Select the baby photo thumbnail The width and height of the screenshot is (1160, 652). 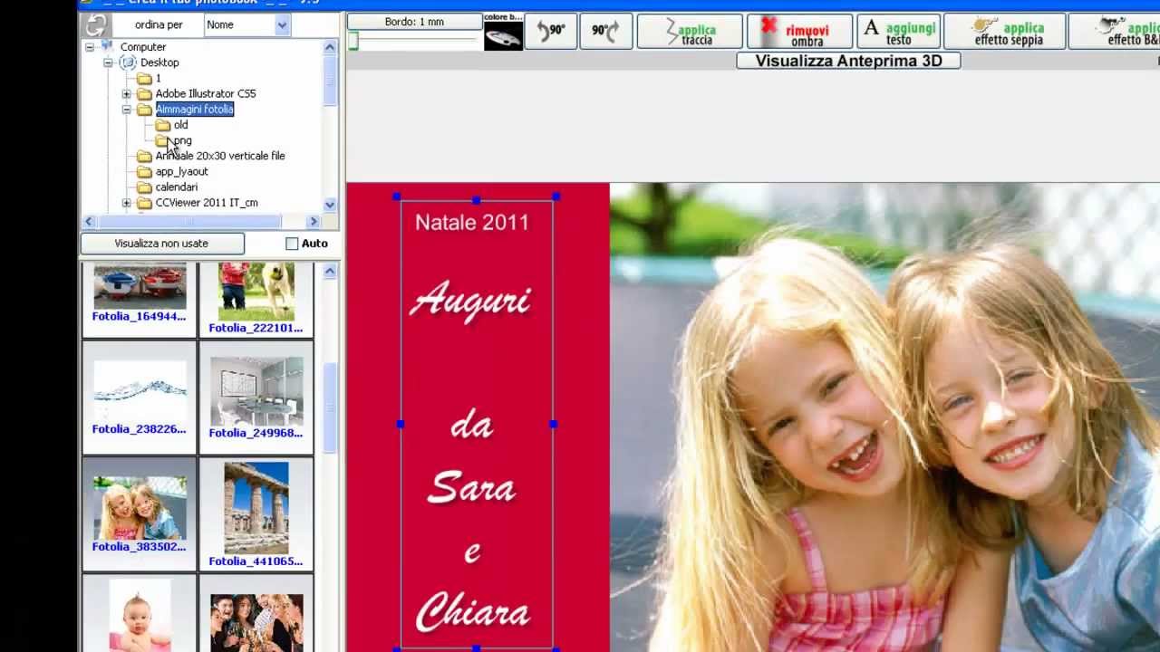click(139, 614)
